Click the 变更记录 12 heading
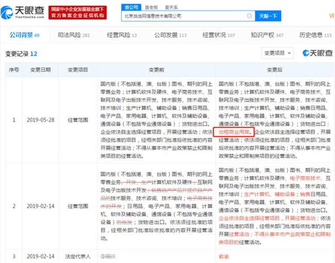Screen dimensions: 335x263 coord(21,54)
